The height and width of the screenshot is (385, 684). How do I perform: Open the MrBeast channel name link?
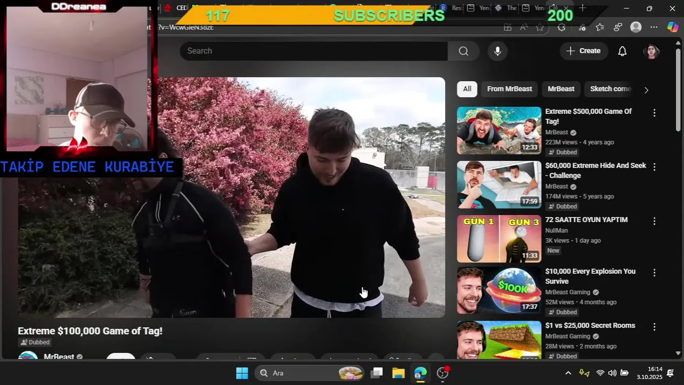click(59, 356)
